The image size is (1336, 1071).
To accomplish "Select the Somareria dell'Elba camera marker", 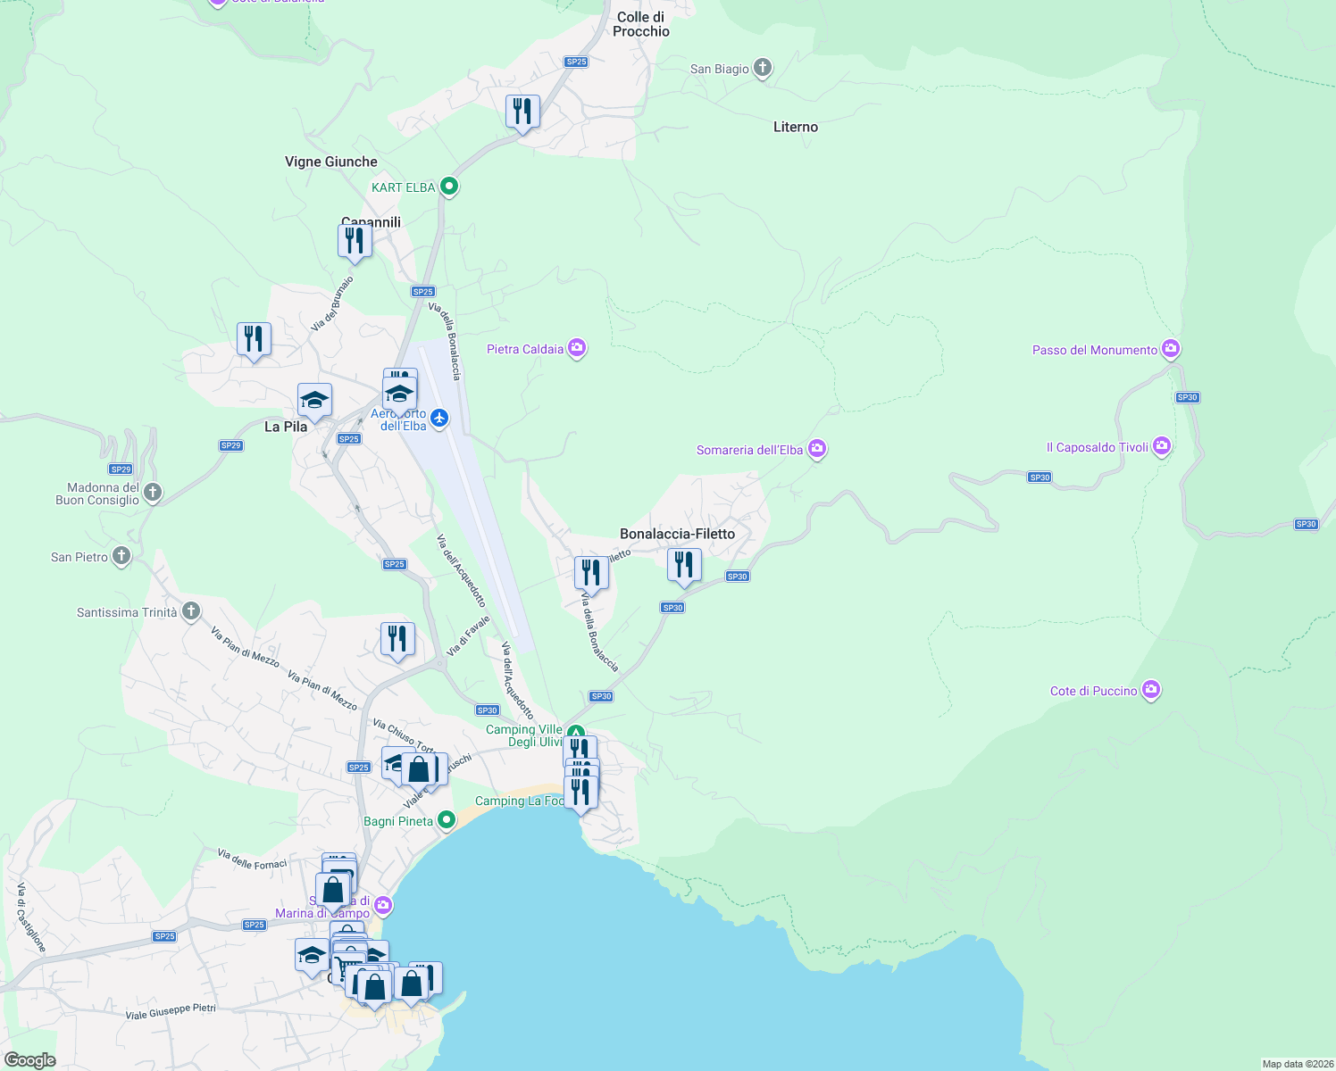I will pos(816,449).
